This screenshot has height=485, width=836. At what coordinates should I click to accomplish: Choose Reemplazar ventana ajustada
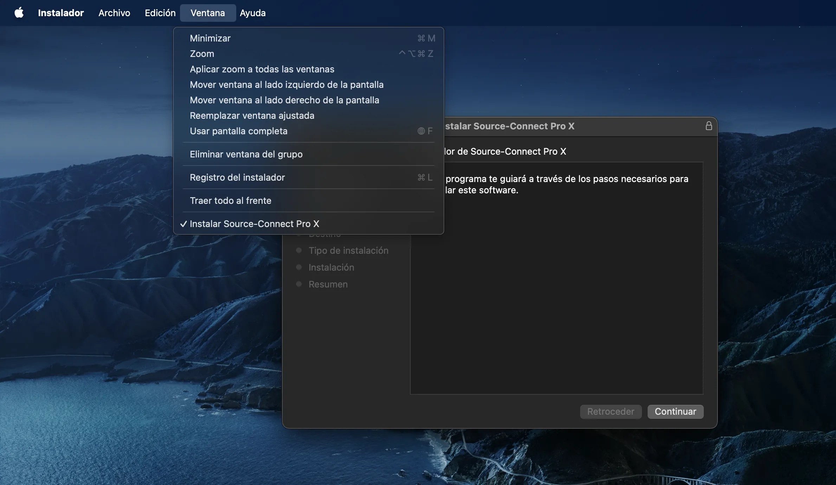point(309,115)
